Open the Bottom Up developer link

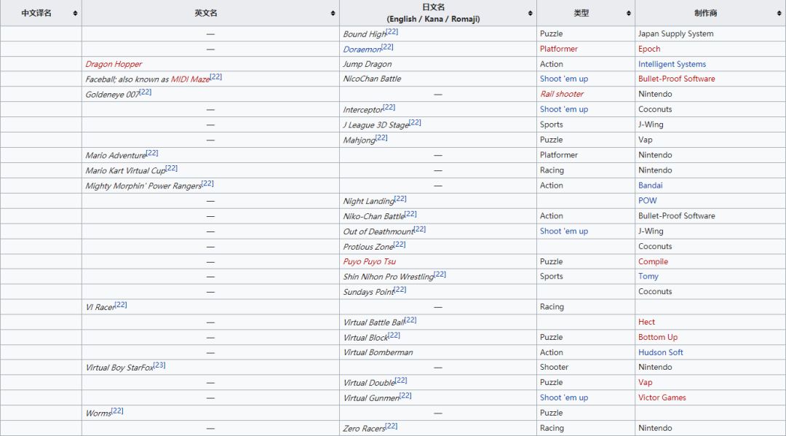click(x=658, y=337)
